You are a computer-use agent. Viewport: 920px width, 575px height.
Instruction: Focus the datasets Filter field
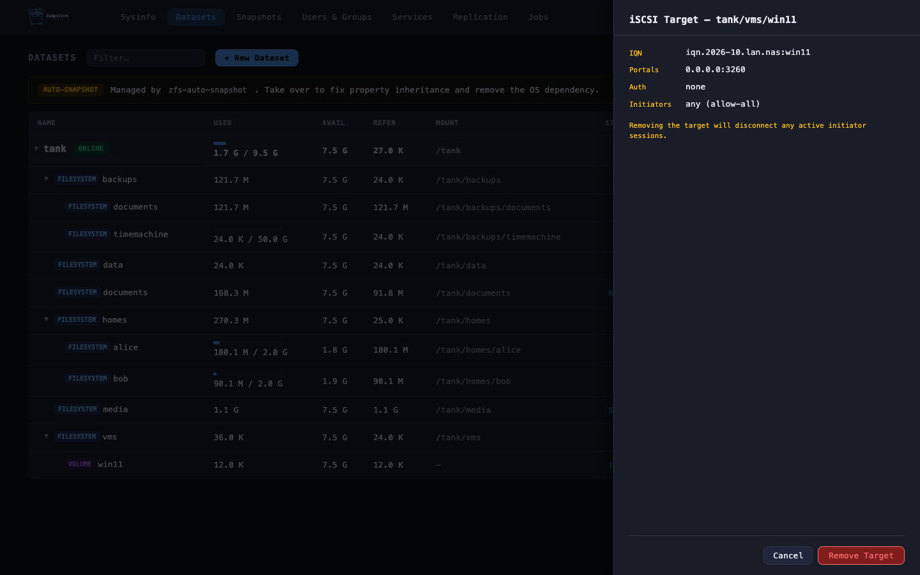pos(146,58)
